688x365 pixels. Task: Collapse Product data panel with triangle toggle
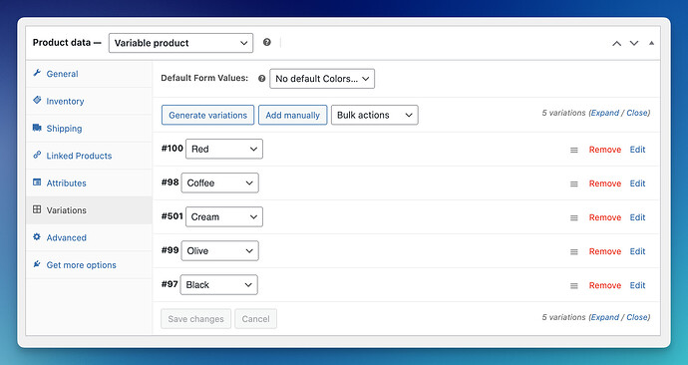651,43
